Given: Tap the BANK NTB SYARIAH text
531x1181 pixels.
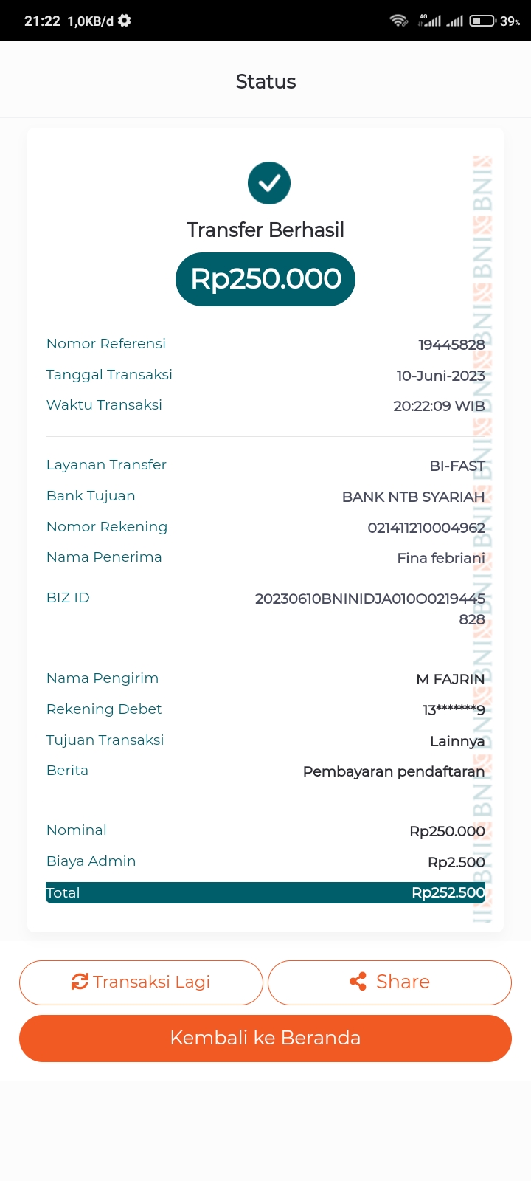Looking at the screenshot, I should [x=413, y=497].
